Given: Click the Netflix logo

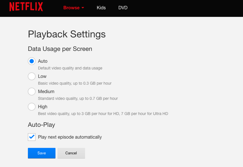Looking at the screenshot, I should (x=26, y=7).
